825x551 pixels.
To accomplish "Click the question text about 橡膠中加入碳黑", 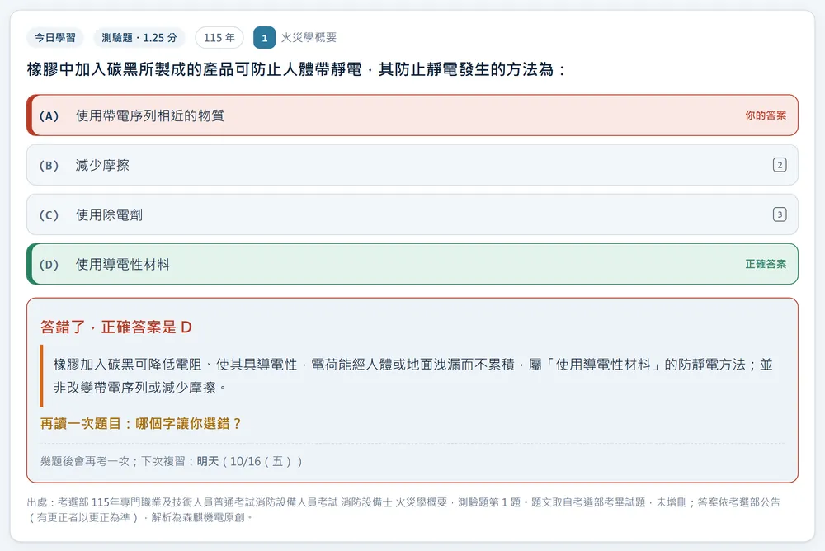I will tap(296, 69).
